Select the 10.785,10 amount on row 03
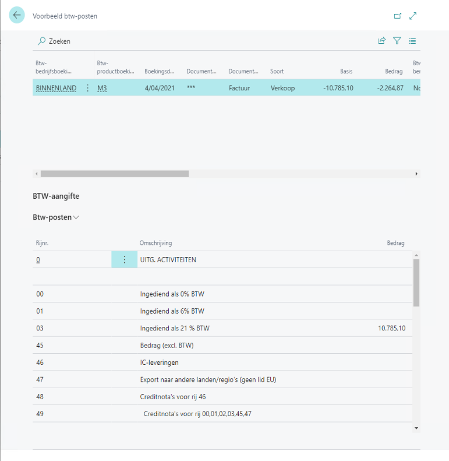The width and height of the screenshot is (449, 461). click(x=391, y=328)
